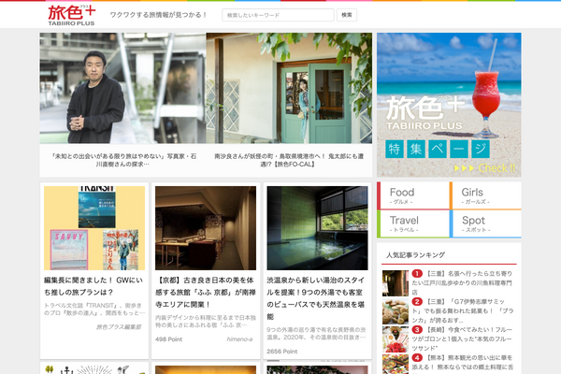561x374 pixels.
Task: Click the green door hero image
Action: (289, 88)
